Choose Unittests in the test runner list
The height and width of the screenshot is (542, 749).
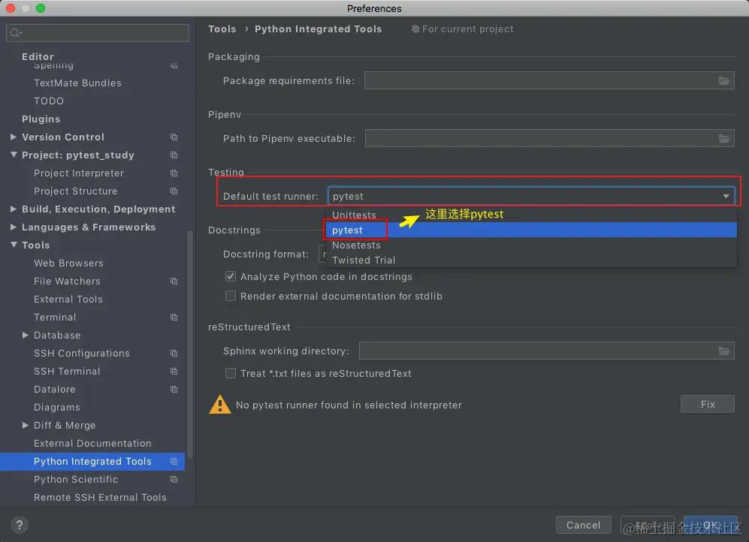click(x=531, y=215)
